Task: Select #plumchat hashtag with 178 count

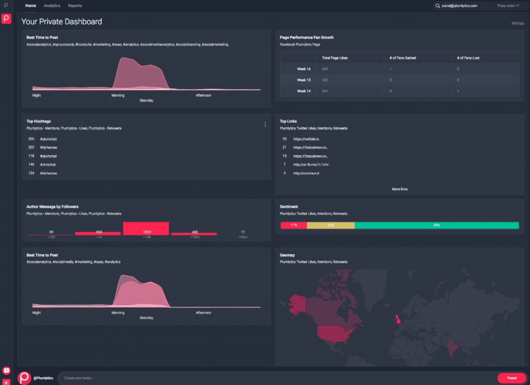Action: (48, 156)
